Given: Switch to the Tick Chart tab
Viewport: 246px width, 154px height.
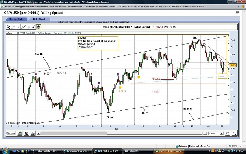Looking at the screenshot, I should click(x=39, y=19).
